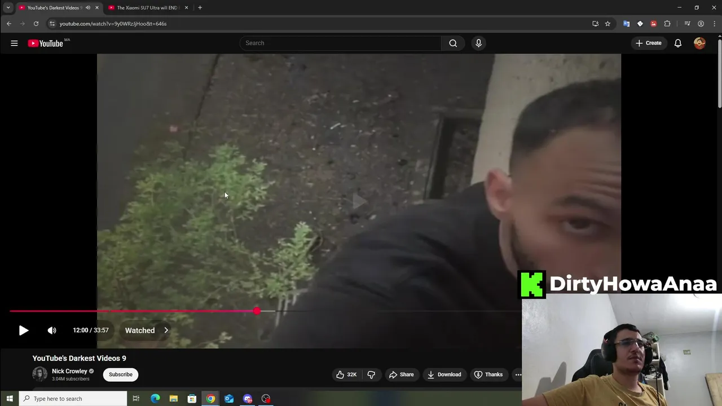Screen dimensions: 722x406
Task: Open the red image extension icon
Action: pyautogui.click(x=653, y=24)
